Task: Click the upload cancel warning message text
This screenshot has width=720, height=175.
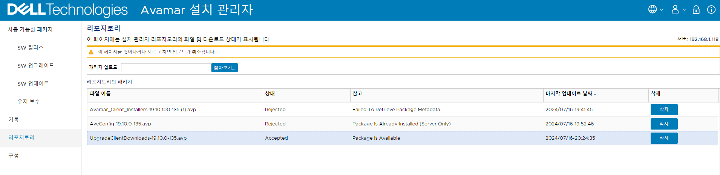Action: 157,52
